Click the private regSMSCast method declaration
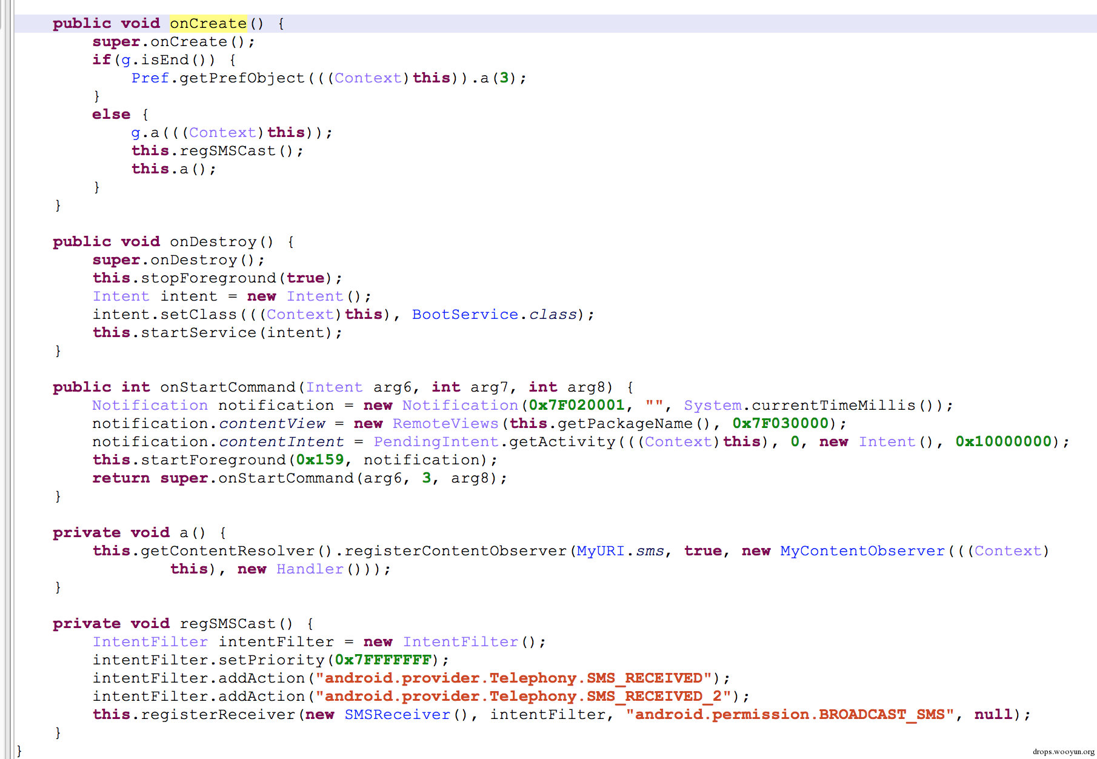Image resolution: width=1097 pixels, height=759 pixels. coord(184,624)
